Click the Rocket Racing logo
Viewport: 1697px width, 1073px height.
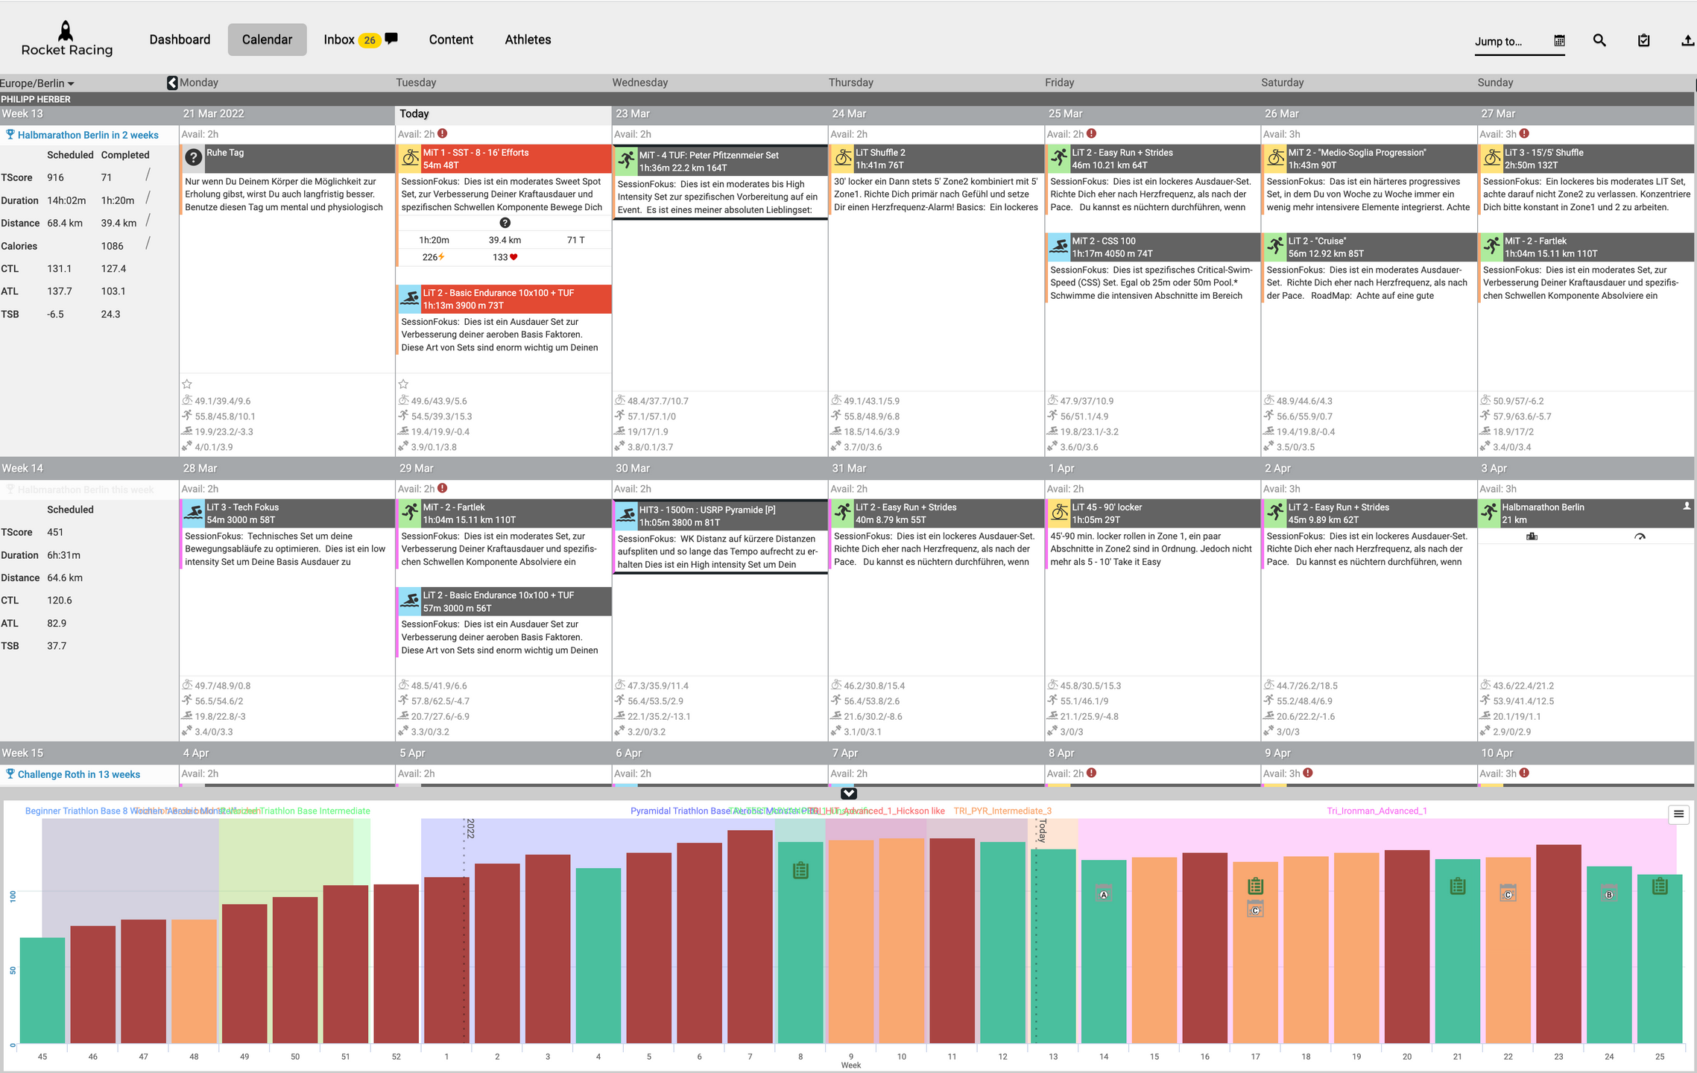tap(66, 39)
